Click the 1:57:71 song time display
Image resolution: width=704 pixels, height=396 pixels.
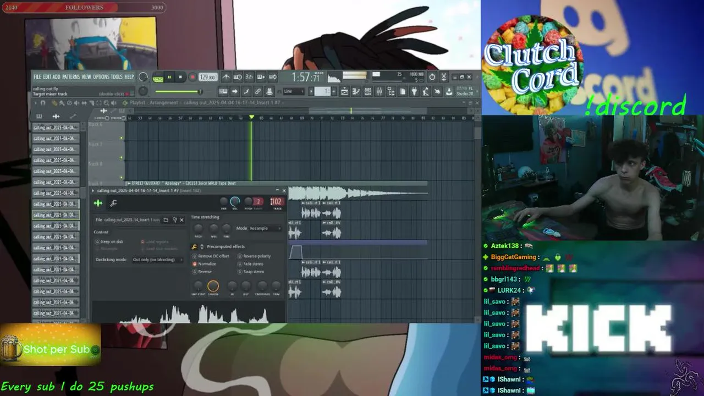[306, 78]
